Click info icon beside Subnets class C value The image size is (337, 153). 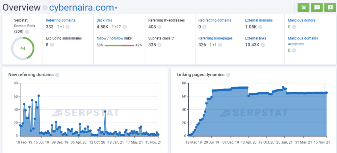[x=159, y=45]
